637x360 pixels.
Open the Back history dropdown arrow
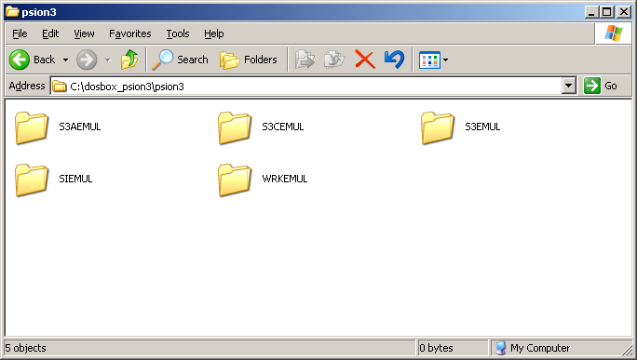click(65, 60)
